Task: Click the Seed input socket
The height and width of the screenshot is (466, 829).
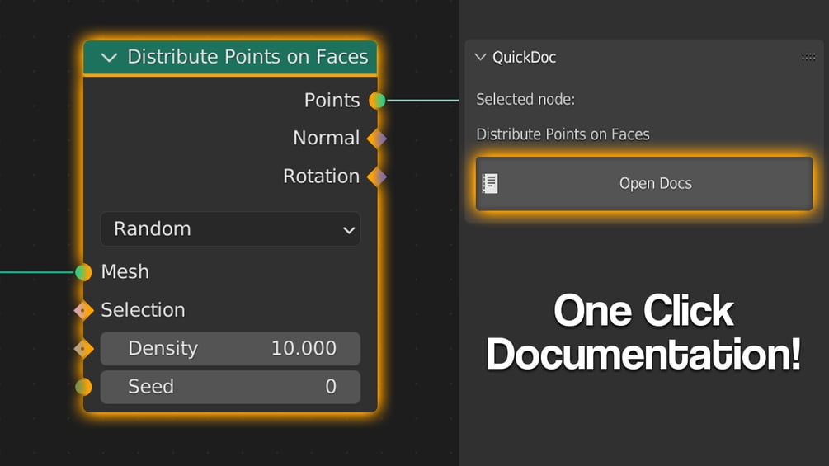Action: point(83,387)
